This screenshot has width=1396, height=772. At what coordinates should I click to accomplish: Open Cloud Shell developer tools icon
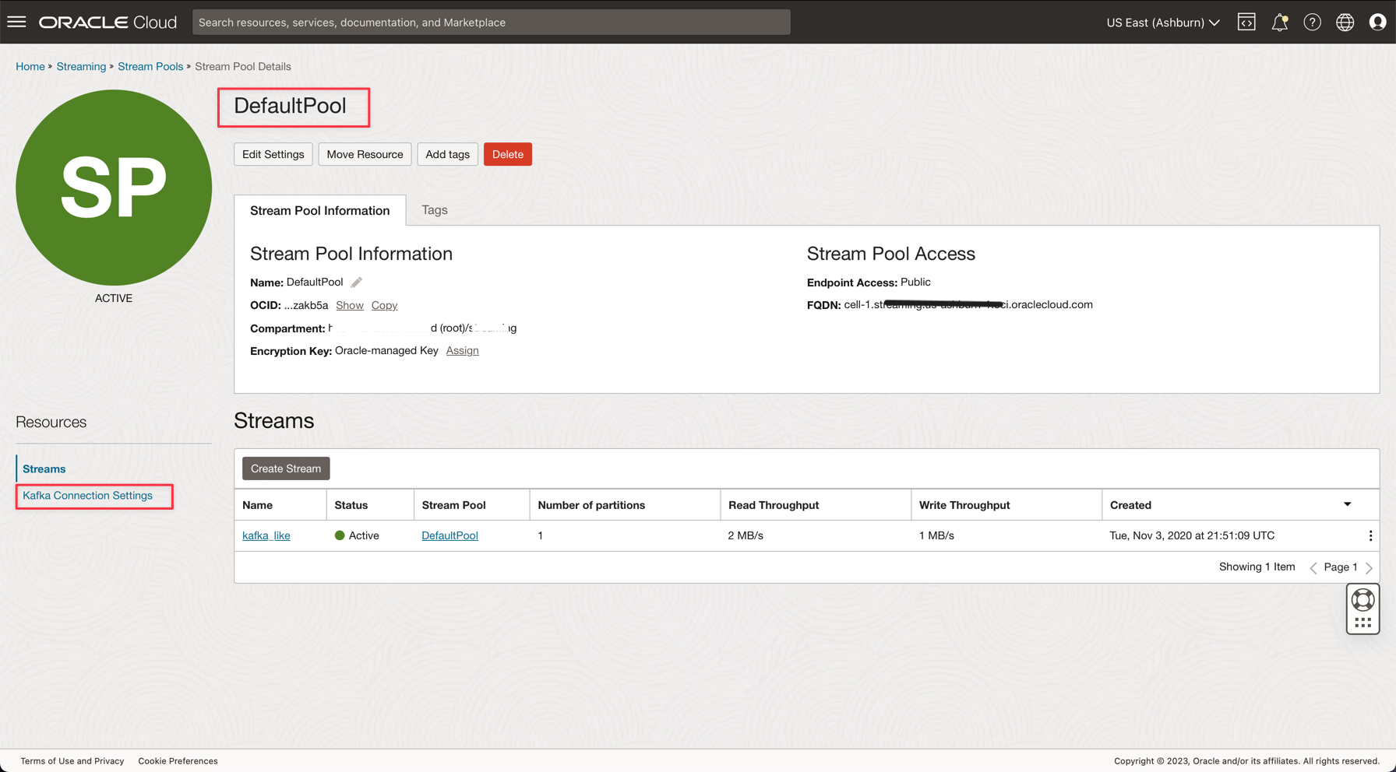click(x=1246, y=22)
